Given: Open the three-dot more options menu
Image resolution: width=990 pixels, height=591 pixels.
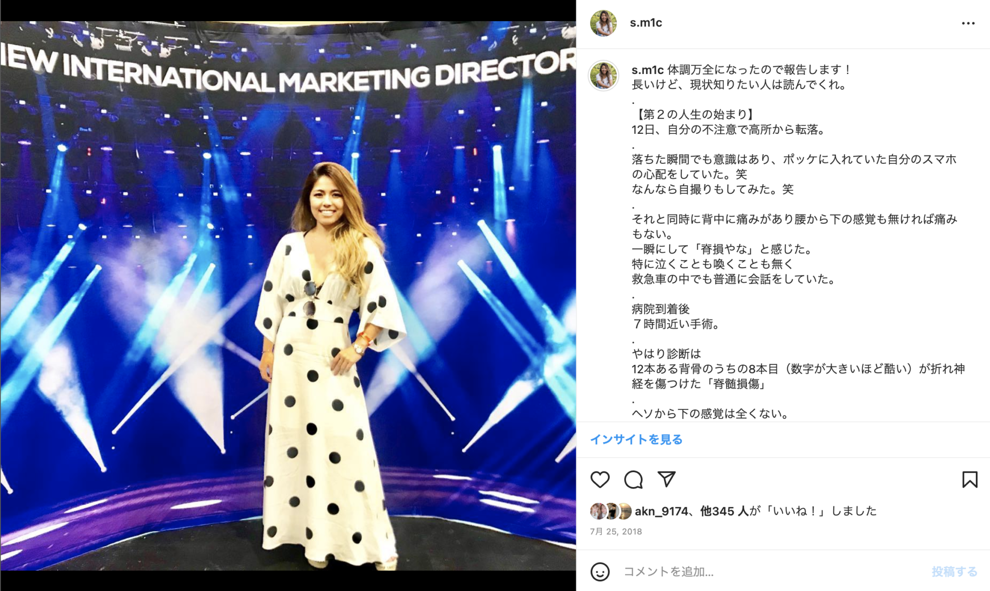Looking at the screenshot, I should click(968, 23).
